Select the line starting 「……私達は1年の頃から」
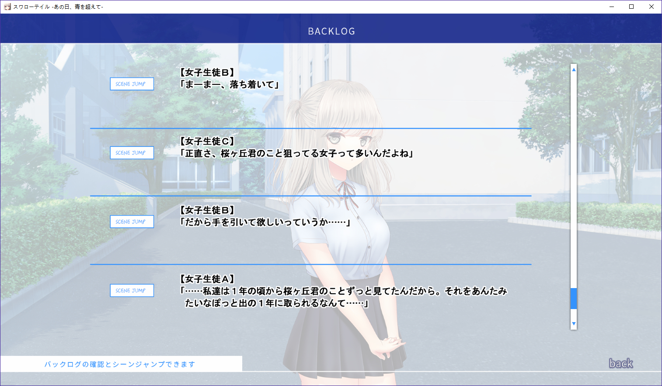The height and width of the screenshot is (386, 662). (343, 297)
